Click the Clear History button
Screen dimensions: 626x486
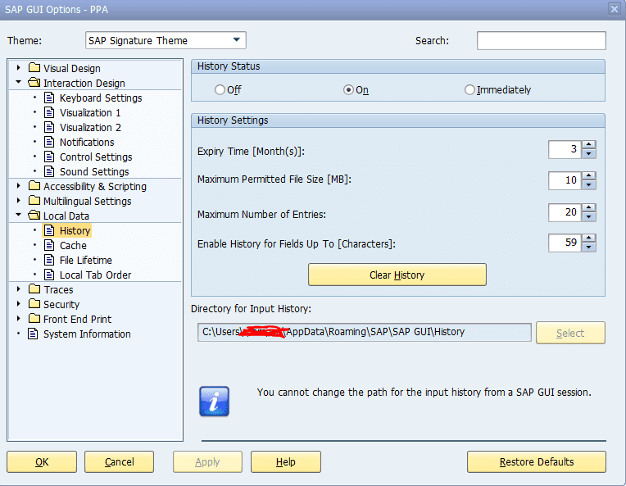pyautogui.click(x=397, y=275)
